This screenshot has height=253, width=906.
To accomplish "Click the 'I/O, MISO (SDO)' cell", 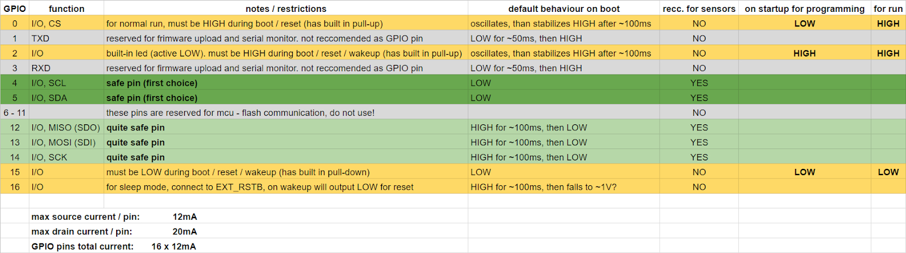I will tap(66, 128).
